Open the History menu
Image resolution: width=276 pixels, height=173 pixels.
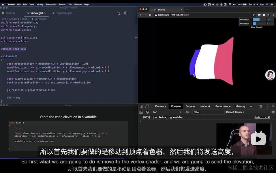pos(40,4)
